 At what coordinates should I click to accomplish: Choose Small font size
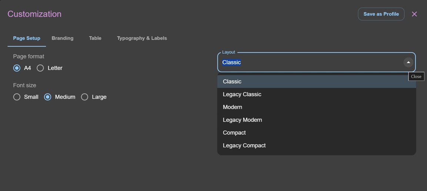pyautogui.click(x=17, y=97)
